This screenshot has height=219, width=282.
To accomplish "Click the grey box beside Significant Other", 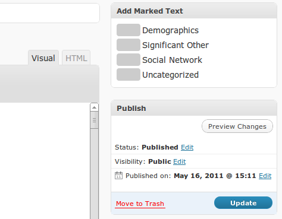I will [129, 45].
